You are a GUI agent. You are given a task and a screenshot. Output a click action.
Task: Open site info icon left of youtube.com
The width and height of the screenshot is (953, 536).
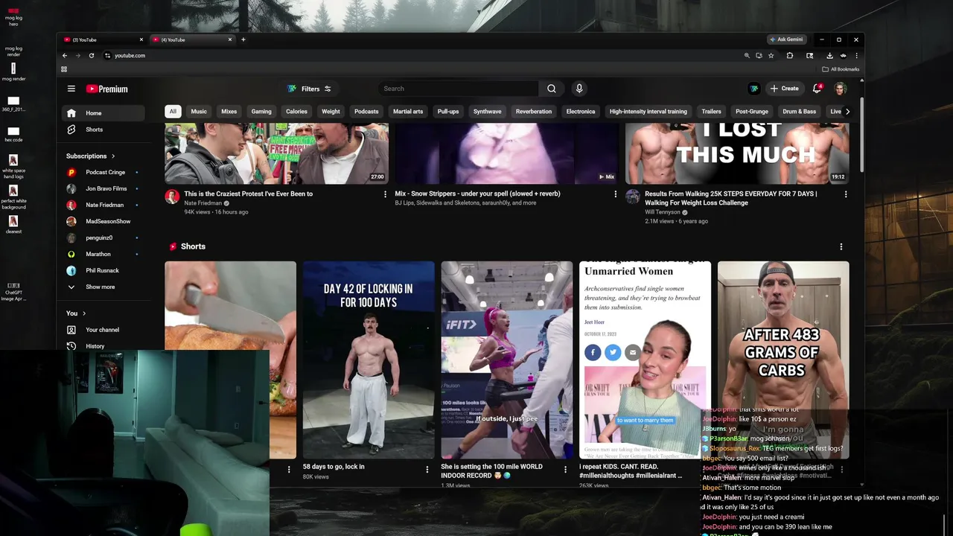(107, 56)
